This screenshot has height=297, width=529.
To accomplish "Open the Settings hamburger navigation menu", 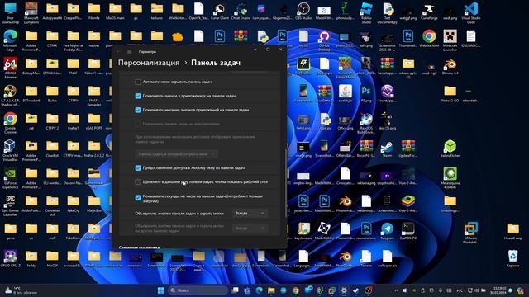I will tap(130, 51).
